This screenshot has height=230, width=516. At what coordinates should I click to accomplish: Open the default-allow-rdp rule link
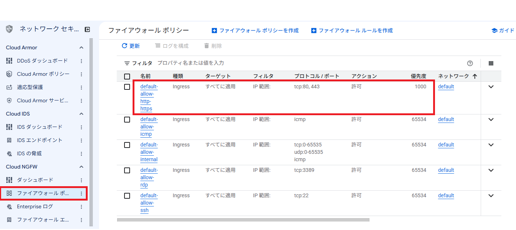(149, 178)
